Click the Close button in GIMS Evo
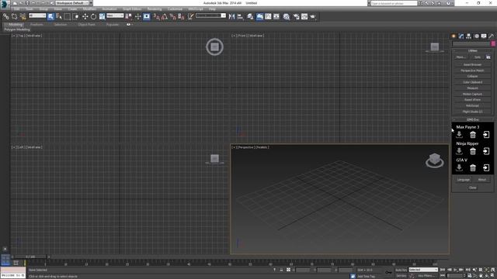497x279 pixels. click(473, 188)
